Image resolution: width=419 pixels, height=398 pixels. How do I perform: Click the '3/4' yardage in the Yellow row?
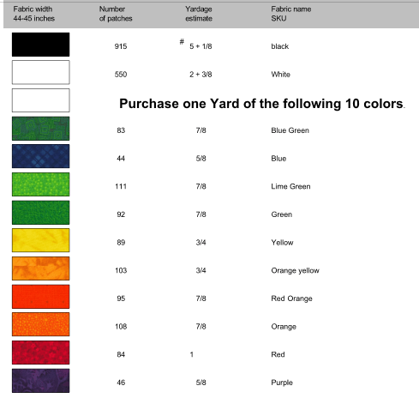click(x=201, y=243)
